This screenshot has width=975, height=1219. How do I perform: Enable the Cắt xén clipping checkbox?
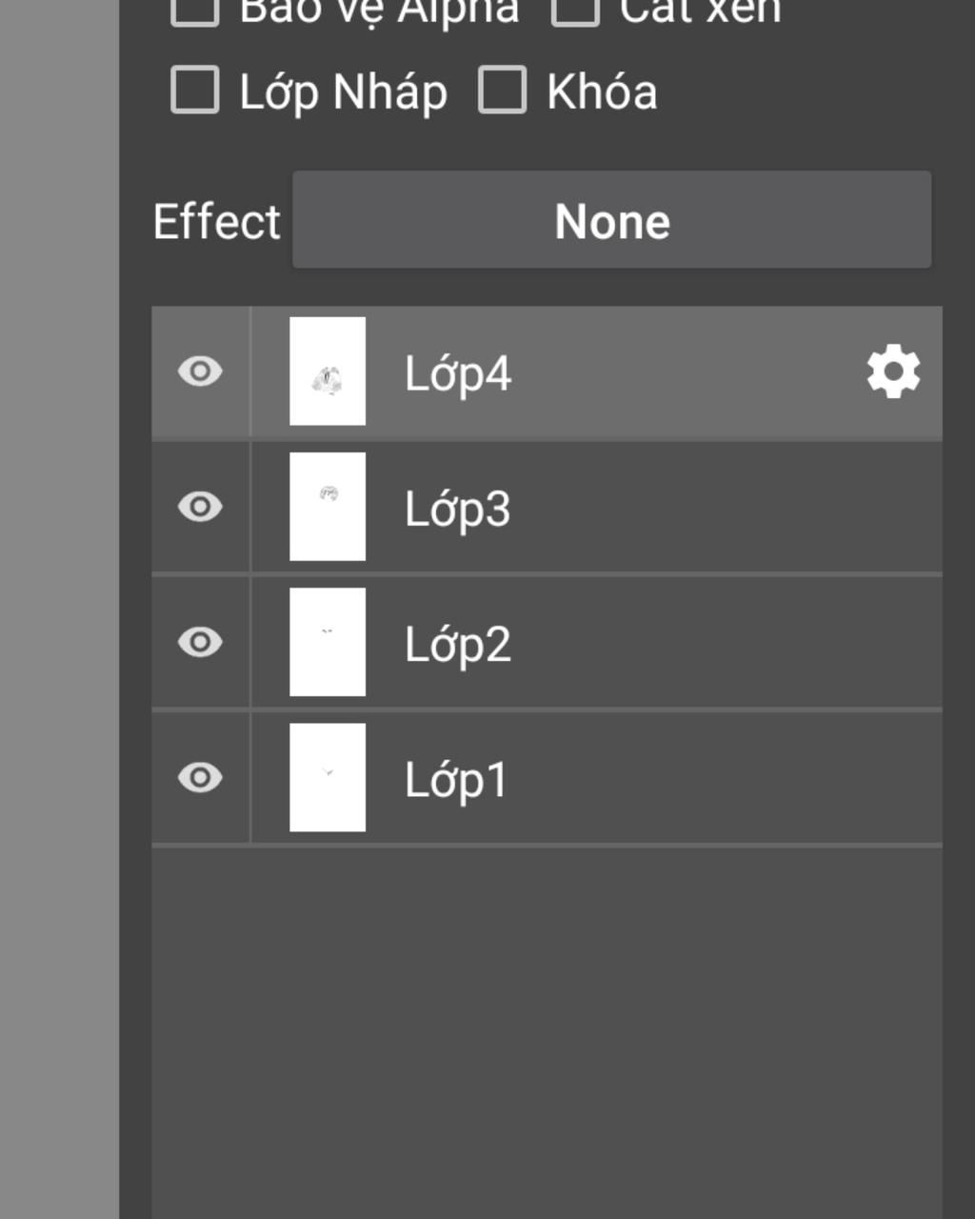[575, 10]
